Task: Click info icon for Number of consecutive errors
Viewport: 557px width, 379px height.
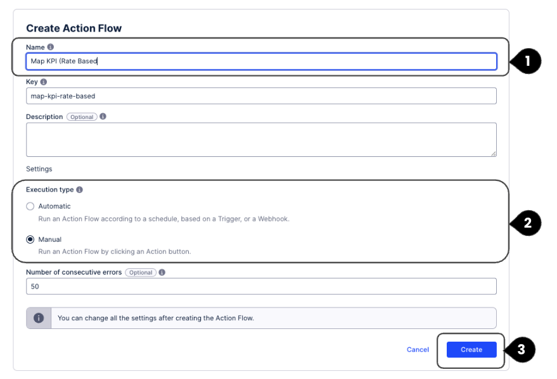Action: coord(162,272)
